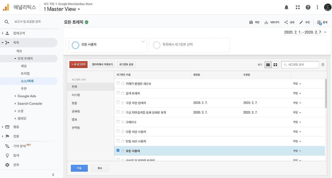Viewport: 332px width, 178px height.
Task: Open the 통계 insights icon
Action: click(319, 23)
